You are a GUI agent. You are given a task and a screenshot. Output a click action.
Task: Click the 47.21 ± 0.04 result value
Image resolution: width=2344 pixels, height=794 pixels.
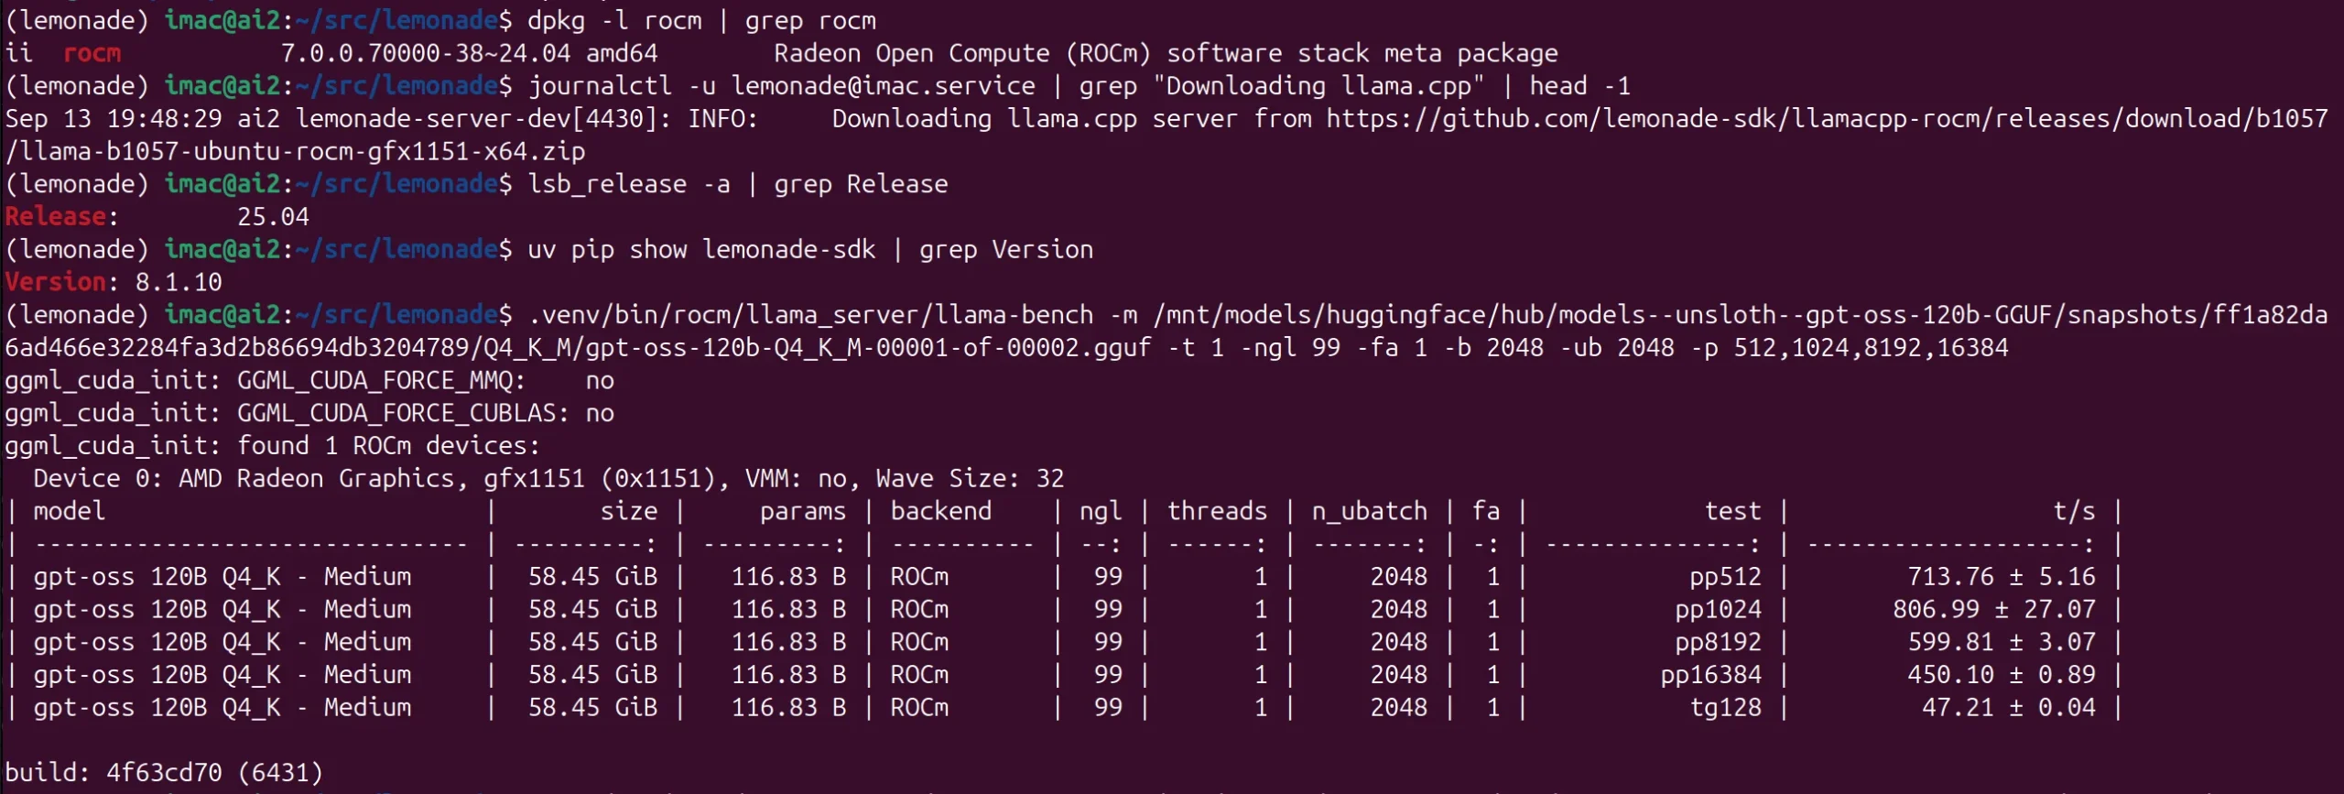pyautogui.click(x=2008, y=708)
